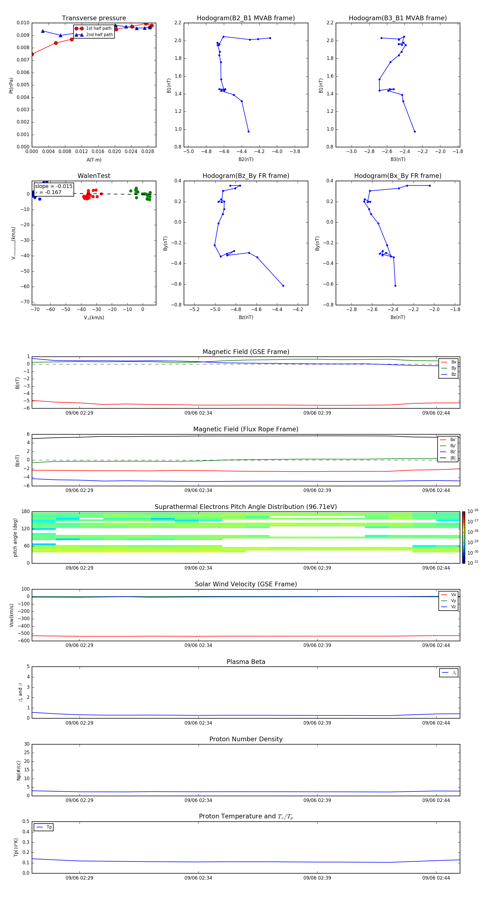Click the 'r = -0.167' correlation text
The image size is (492, 902).
48,192
